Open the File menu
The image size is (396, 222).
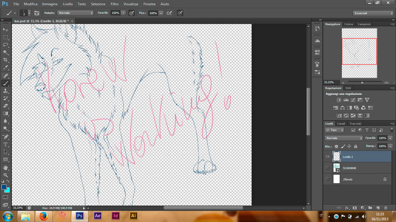coord(16,4)
